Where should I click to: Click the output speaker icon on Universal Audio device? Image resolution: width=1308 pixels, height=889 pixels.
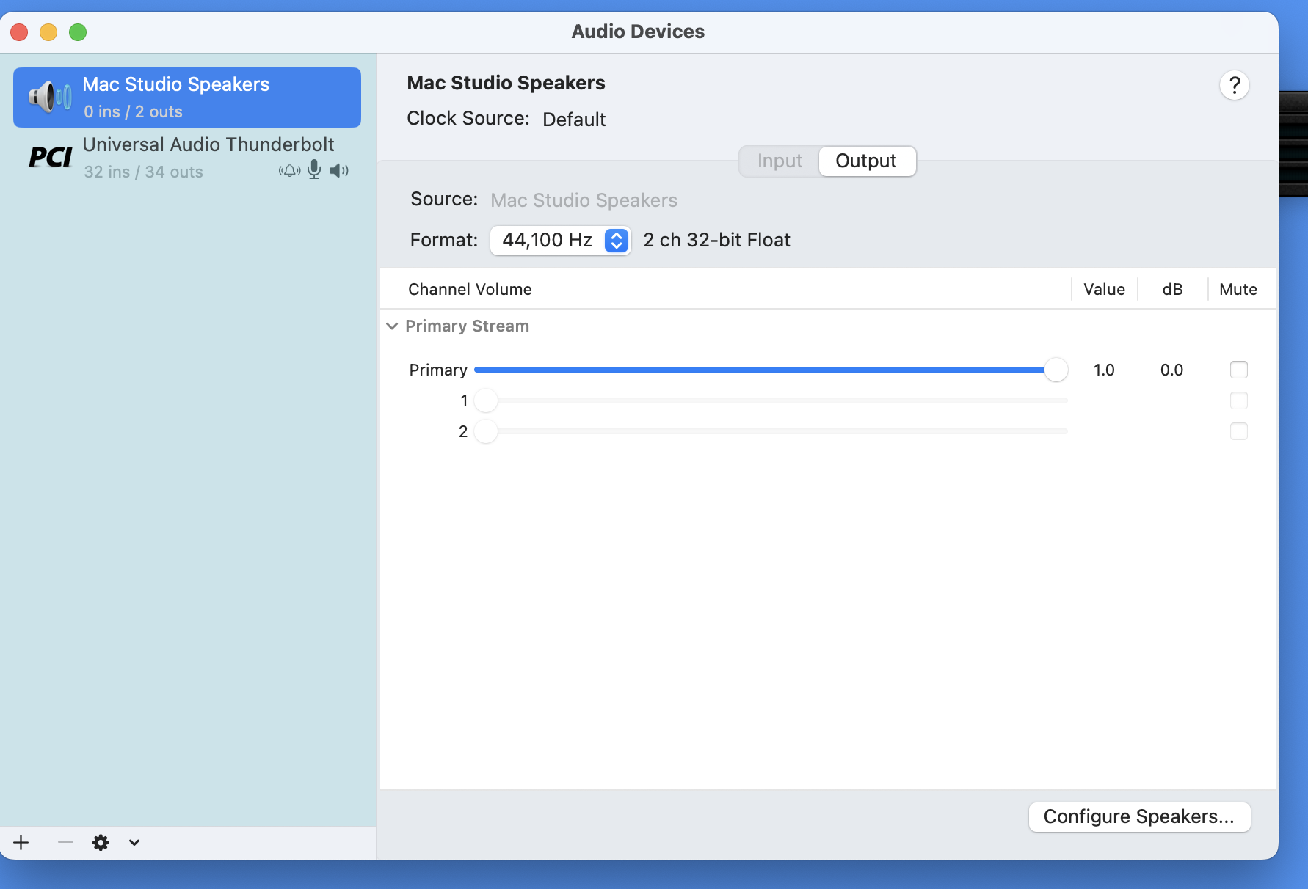click(x=338, y=170)
